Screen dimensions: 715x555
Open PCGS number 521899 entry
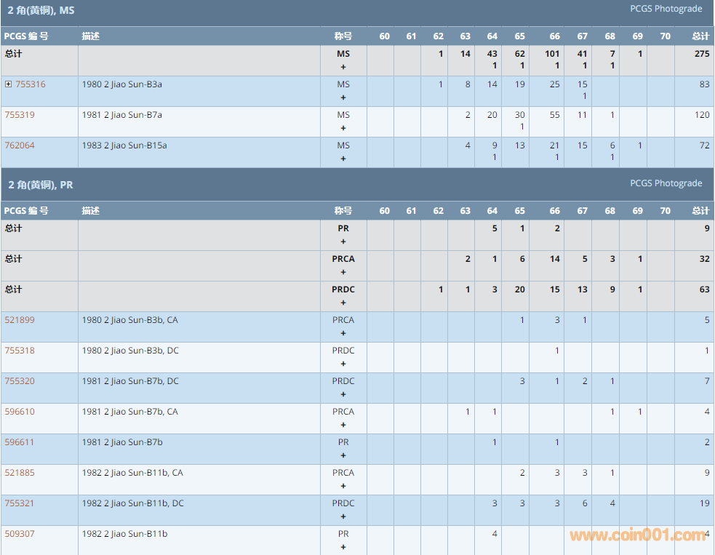pyautogui.click(x=20, y=320)
